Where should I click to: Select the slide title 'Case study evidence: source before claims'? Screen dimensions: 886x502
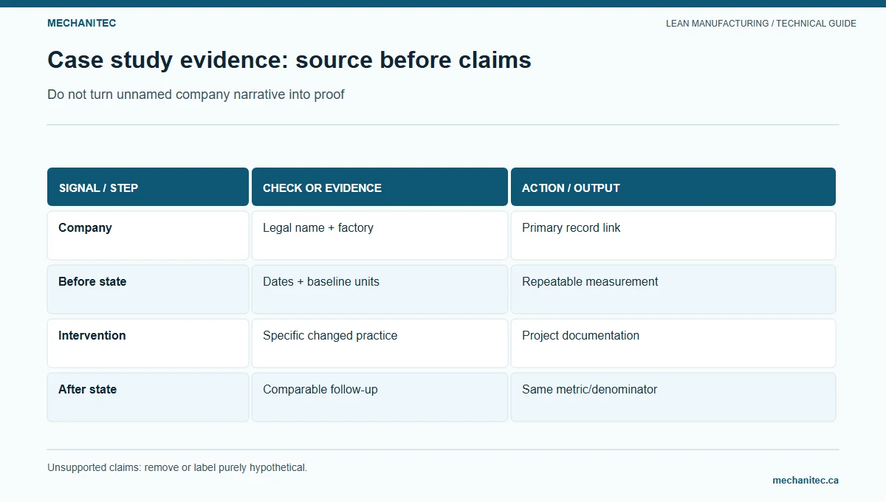(x=289, y=60)
